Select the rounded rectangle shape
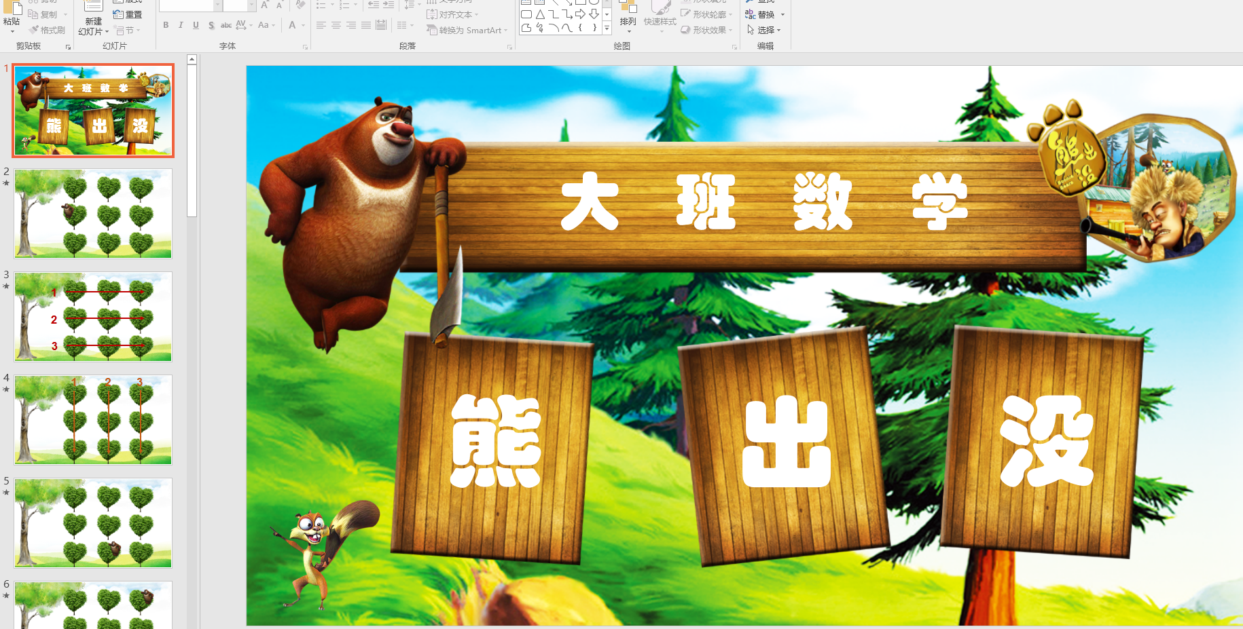This screenshot has width=1243, height=629. pyautogui.click(x=526, y=14)
